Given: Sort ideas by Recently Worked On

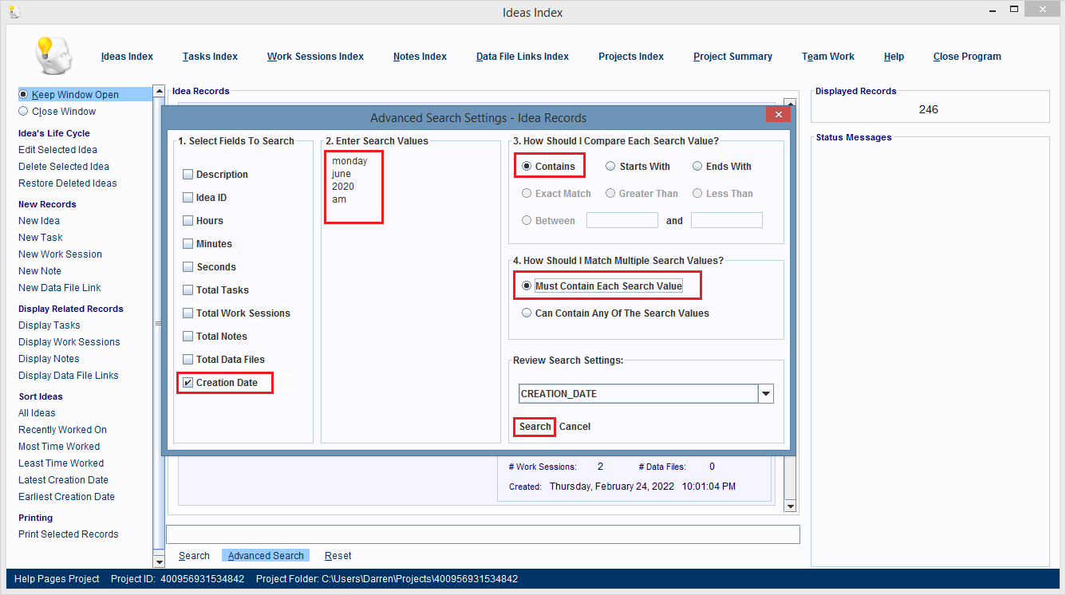Looking at the screenshot, I should 62,430.
